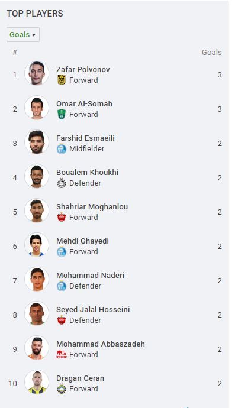Click Seyed Jalal Hosseini's red club badge
Viewport: 235px width, 408px height.
[62, 320]
